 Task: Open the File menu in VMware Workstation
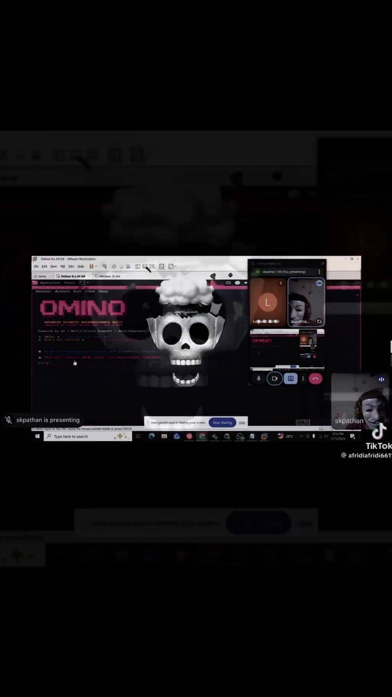pyautogui.click(x=36, y=267)
